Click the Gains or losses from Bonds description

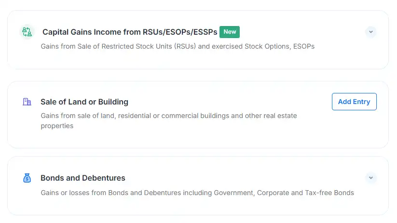pyautogui.click(x=197, y=193)
